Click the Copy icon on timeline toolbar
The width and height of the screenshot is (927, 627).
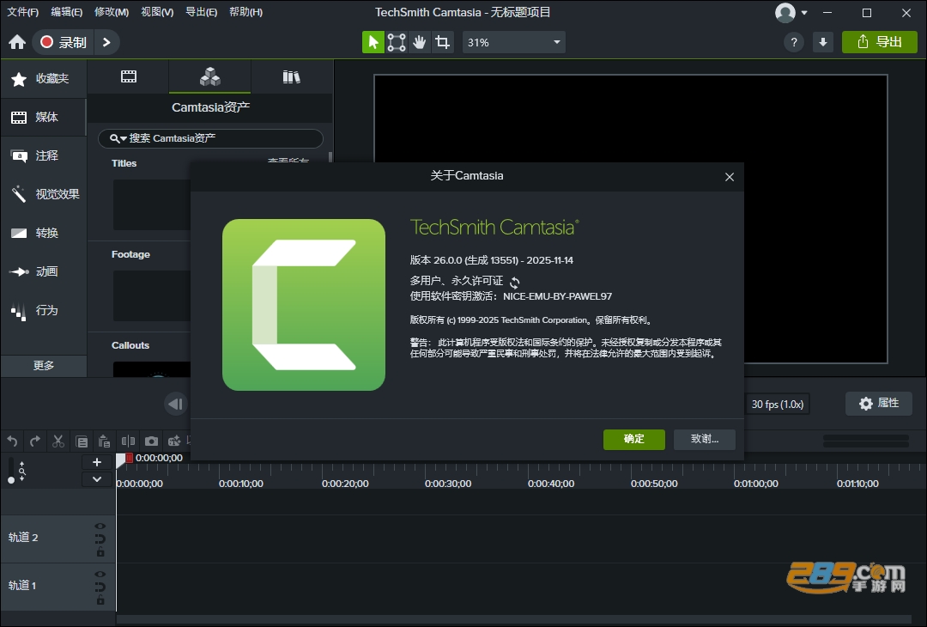pos(82,441)
